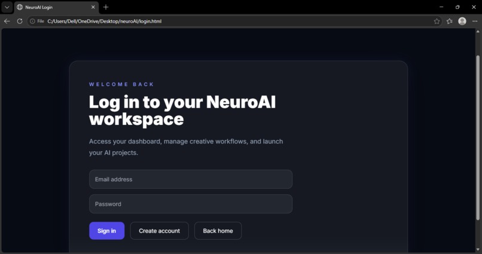
Task: Open the browser profile avatar
Action: pos(462,21)
